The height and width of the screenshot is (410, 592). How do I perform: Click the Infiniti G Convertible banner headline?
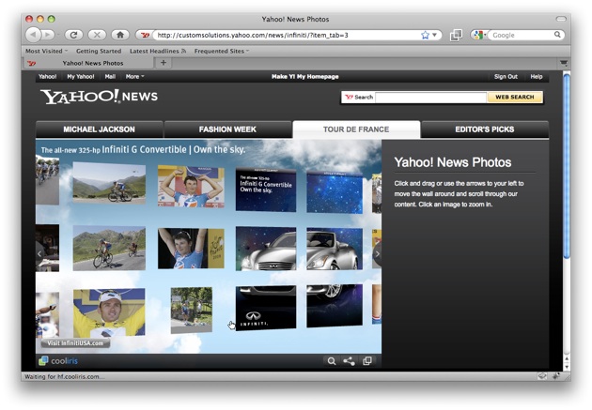[x=143, y=149]
